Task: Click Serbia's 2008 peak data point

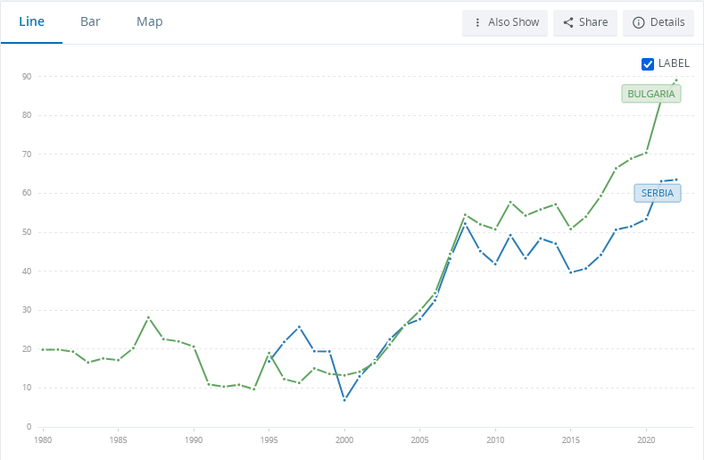Action: click(466, 223)
